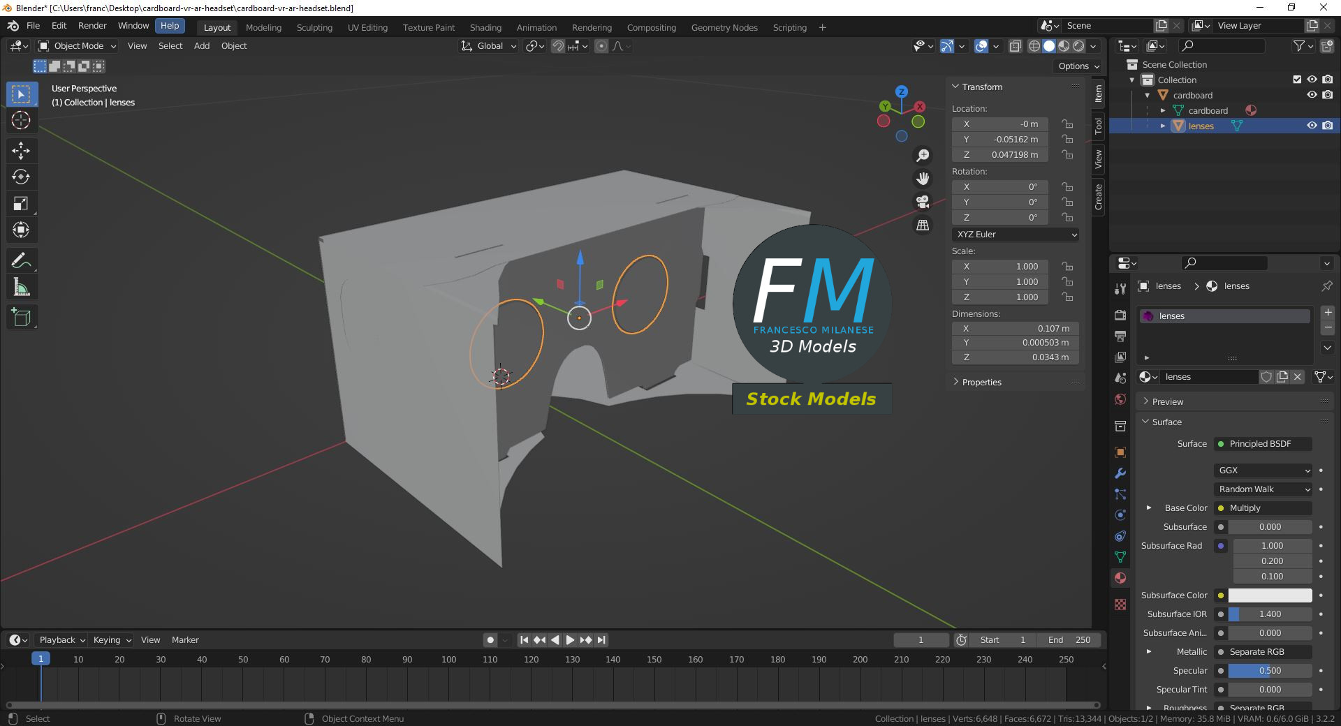The image size is (1341, 726).
Task: Choose the Move tool
Action: click(x=22, y=150)
